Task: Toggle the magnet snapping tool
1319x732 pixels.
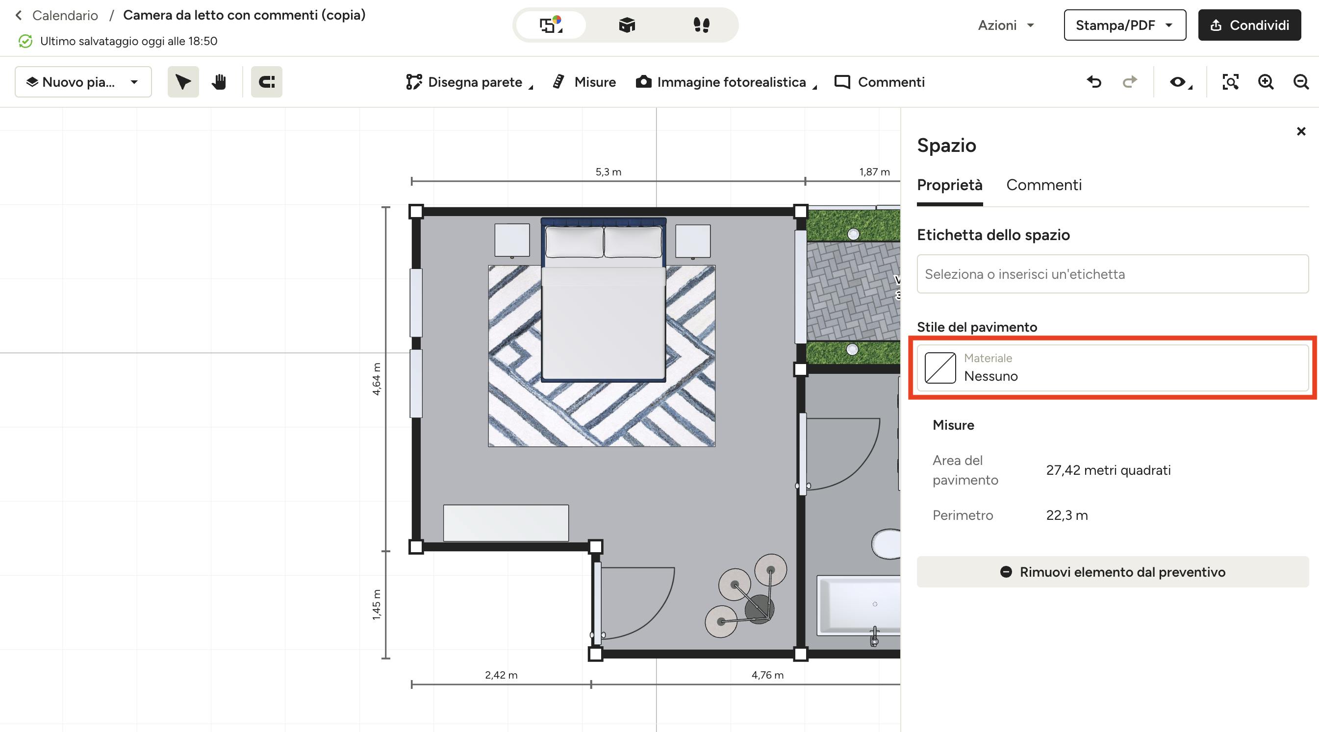Action: 266,82
